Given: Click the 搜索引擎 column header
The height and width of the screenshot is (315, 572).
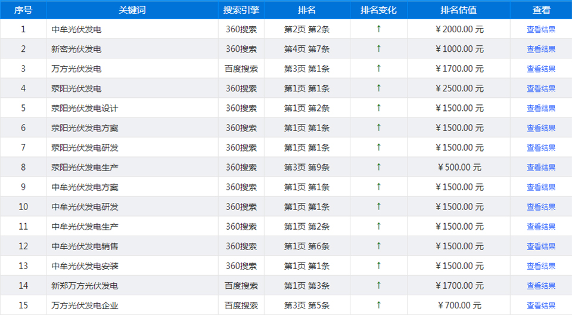Looking at the screenshot, I should (x=241, y=10).
